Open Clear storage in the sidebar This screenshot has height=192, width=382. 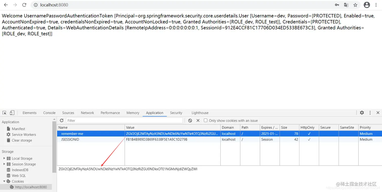22,140
